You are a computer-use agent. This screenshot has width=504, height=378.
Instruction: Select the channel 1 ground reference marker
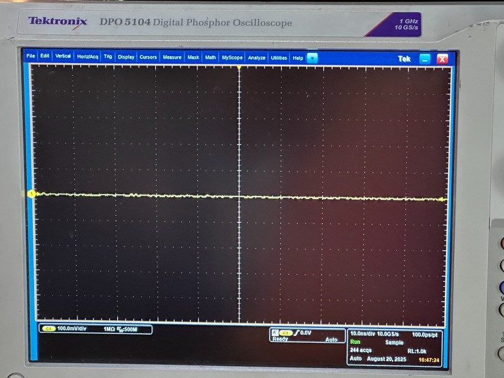coord(31,193)
